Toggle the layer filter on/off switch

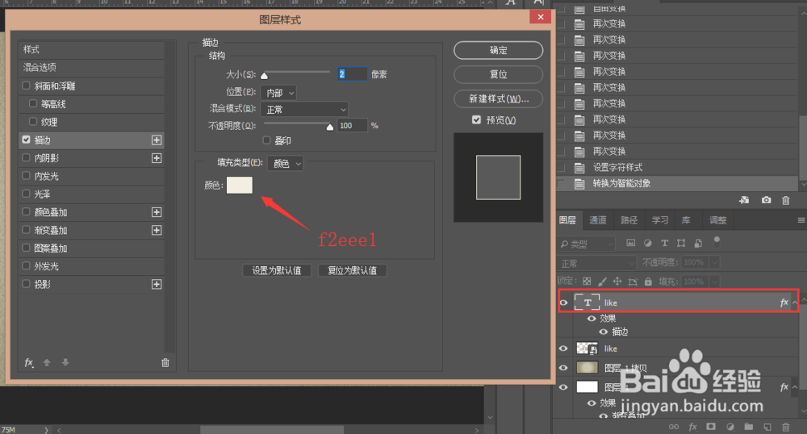click(717, 241)
